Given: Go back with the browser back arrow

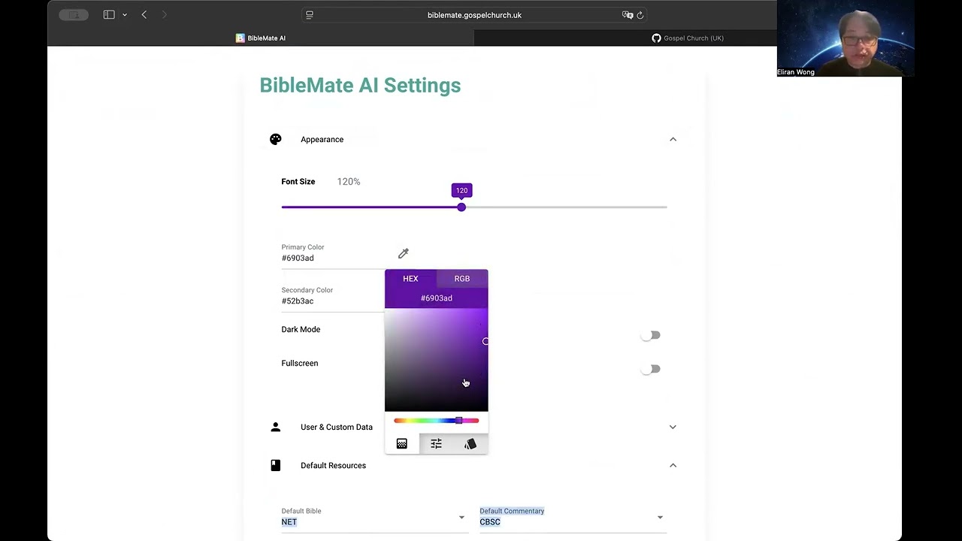Looking at the screenshot, I should (x=144, y=14).
